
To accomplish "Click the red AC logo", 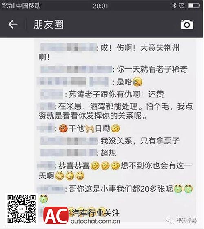I will tap(56, 215).
